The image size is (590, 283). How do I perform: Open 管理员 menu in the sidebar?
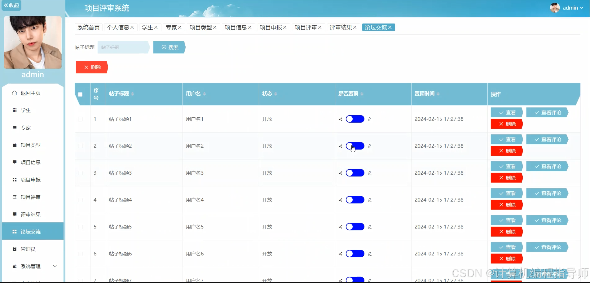pyautogui.click(x=33, y=249)
